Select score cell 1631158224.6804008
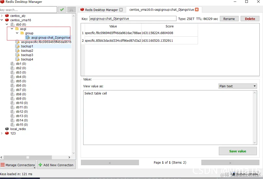Viewport: 263px width, 179px height. tap(170, 33)
